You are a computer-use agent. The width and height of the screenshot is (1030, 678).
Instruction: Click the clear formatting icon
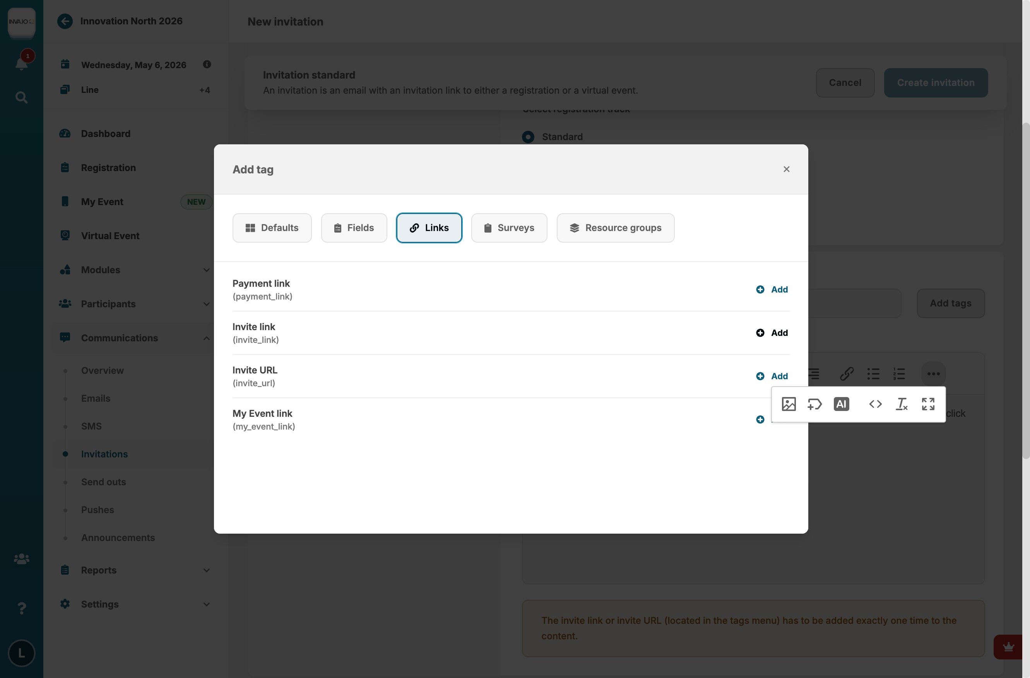(x=902, y=404)
